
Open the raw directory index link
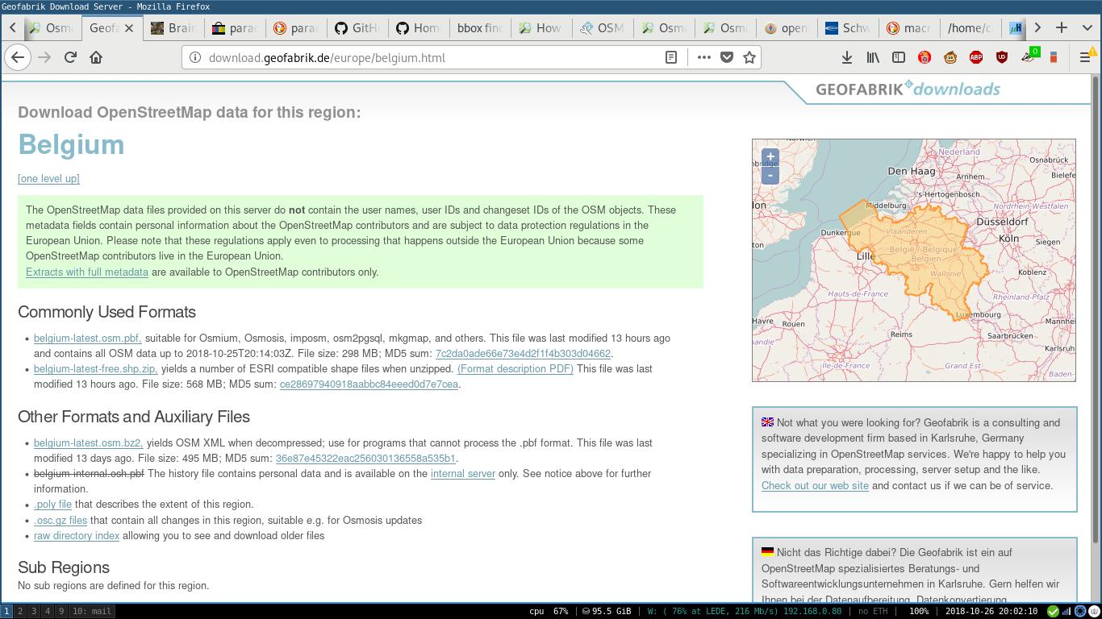77,536
